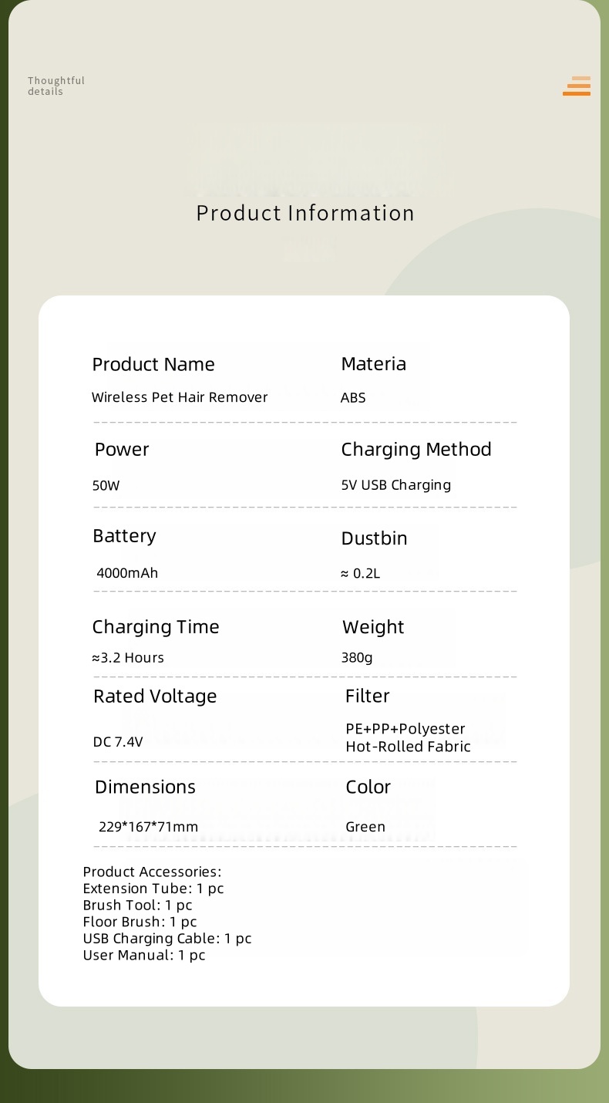
Task: Click the '380g' weight value
Action: 357,658
